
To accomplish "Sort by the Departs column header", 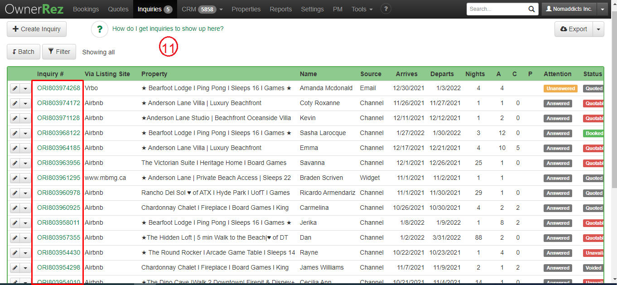I will tap(442, 74).
